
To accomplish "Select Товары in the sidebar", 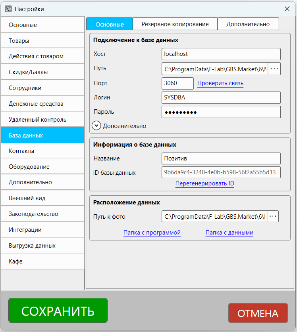I will [x=42, y=40].
